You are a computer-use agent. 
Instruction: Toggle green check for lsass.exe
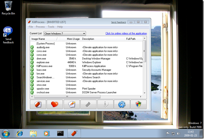[32, 70]
